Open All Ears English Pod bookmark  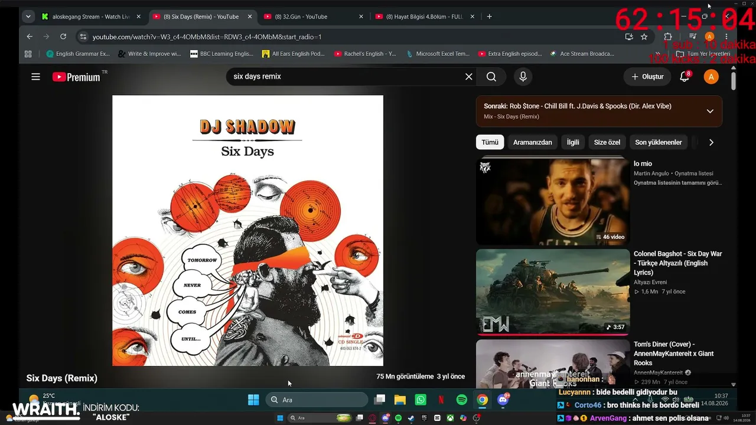point(294,54)
